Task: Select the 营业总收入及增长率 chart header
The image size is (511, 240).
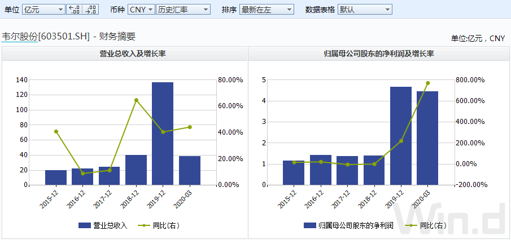Action: [133, 54]
